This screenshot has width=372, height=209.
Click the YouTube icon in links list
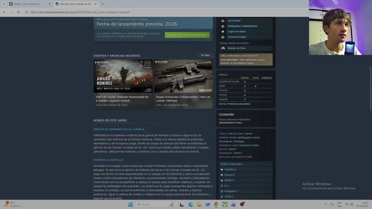tap(222, 170)
